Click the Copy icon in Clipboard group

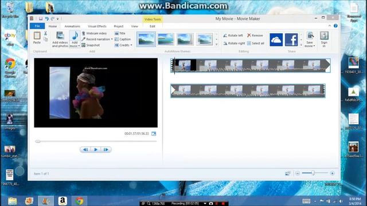tap(46, 39)
